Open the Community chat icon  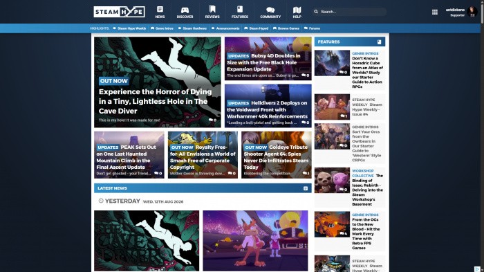(270, 10)
